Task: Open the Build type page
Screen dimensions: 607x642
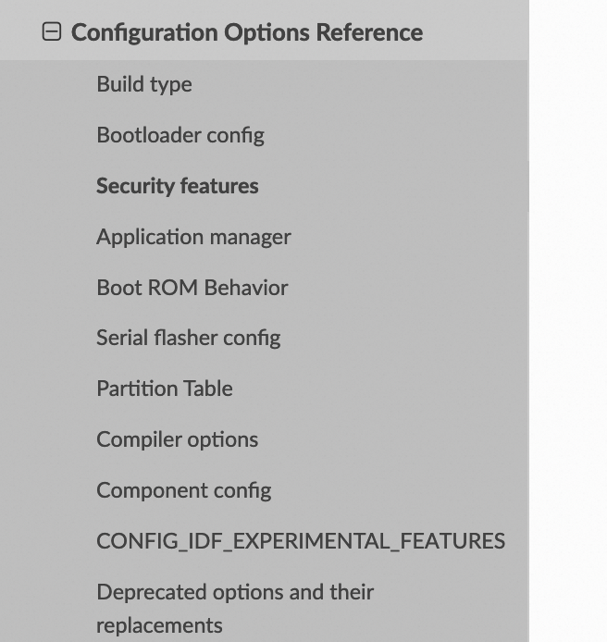Action: click(143, 84)
